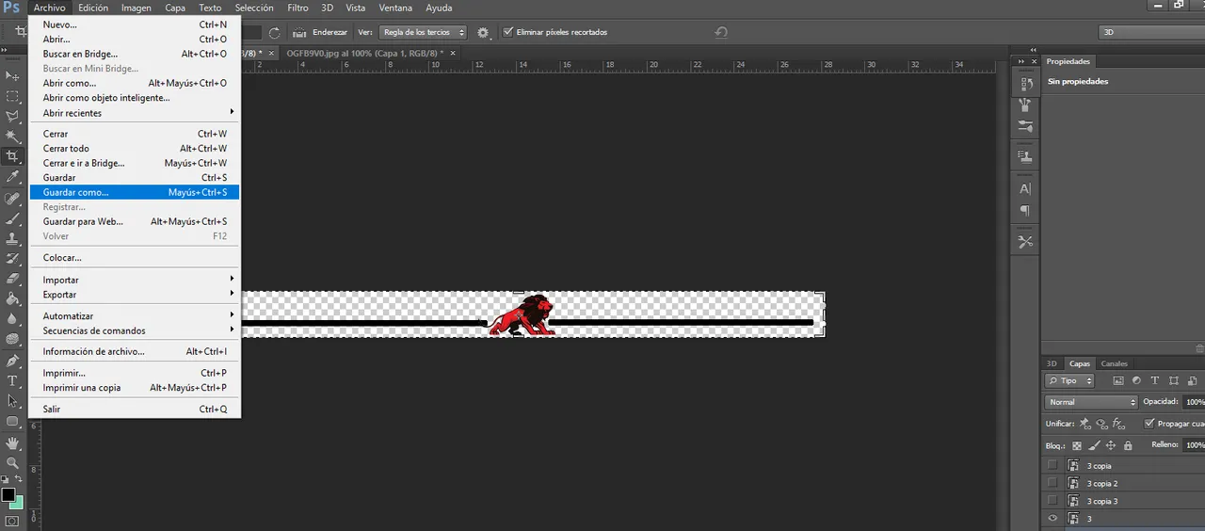Screen dimensions: 1205x531
Task: Click the text layer filter icon
Action: pyautogui.click(x=1155, y=381)
